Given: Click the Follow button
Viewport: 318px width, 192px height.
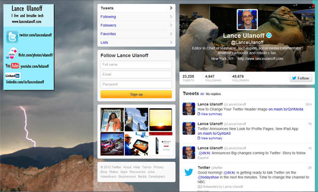Looking at the screenshot, I should tap(301, 78).
